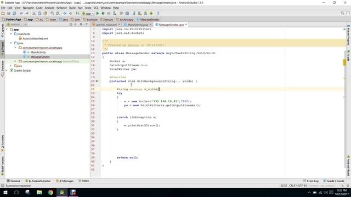Close the MessageSender.java tab
Screen dimensions: 351x197
(186, 25)
